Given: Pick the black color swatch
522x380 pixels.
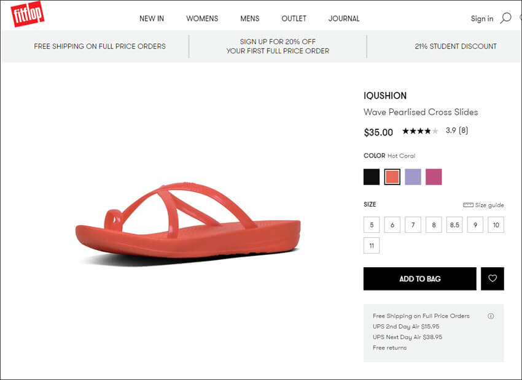Looking at the screenshot, I should pyautogui.click(x=372, y=177).
